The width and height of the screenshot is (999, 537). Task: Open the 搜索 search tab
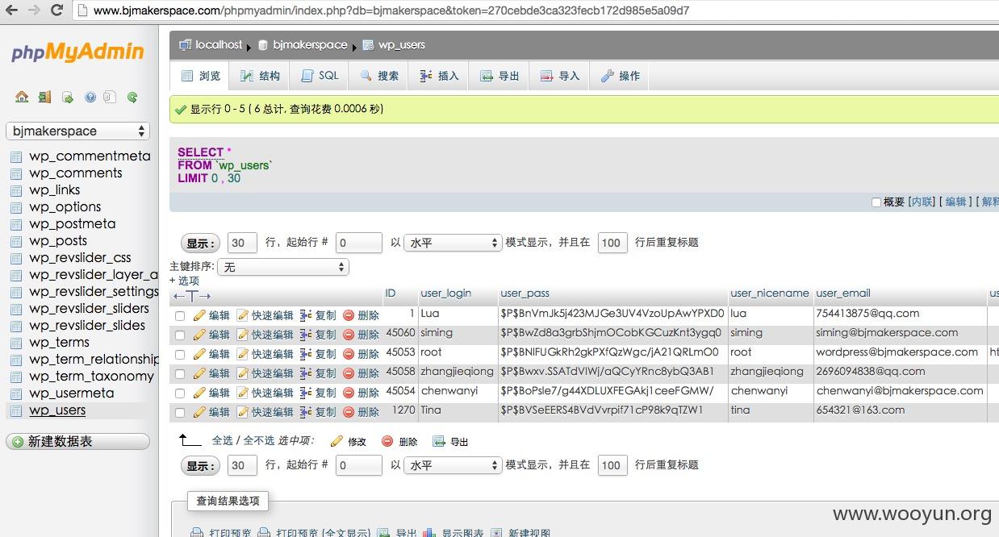coord(379,76)
